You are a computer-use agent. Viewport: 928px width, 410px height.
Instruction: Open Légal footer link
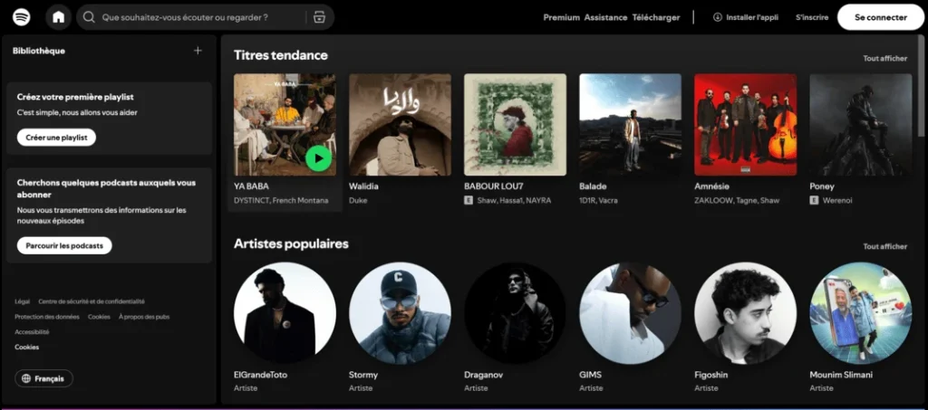pos(22,301)
